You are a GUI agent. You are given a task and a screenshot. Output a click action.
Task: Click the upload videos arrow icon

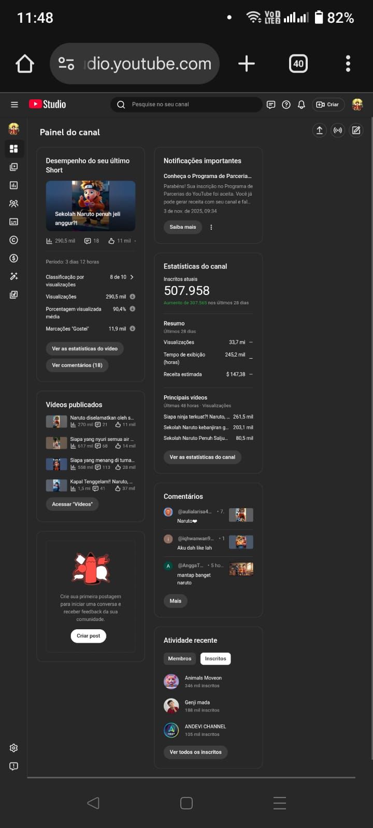[x=320, y=130]
